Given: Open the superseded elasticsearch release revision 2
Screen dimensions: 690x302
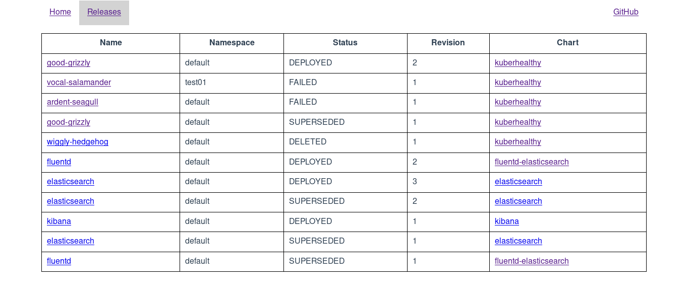Looking at the screenshot, I should click(x=70, y=201).
